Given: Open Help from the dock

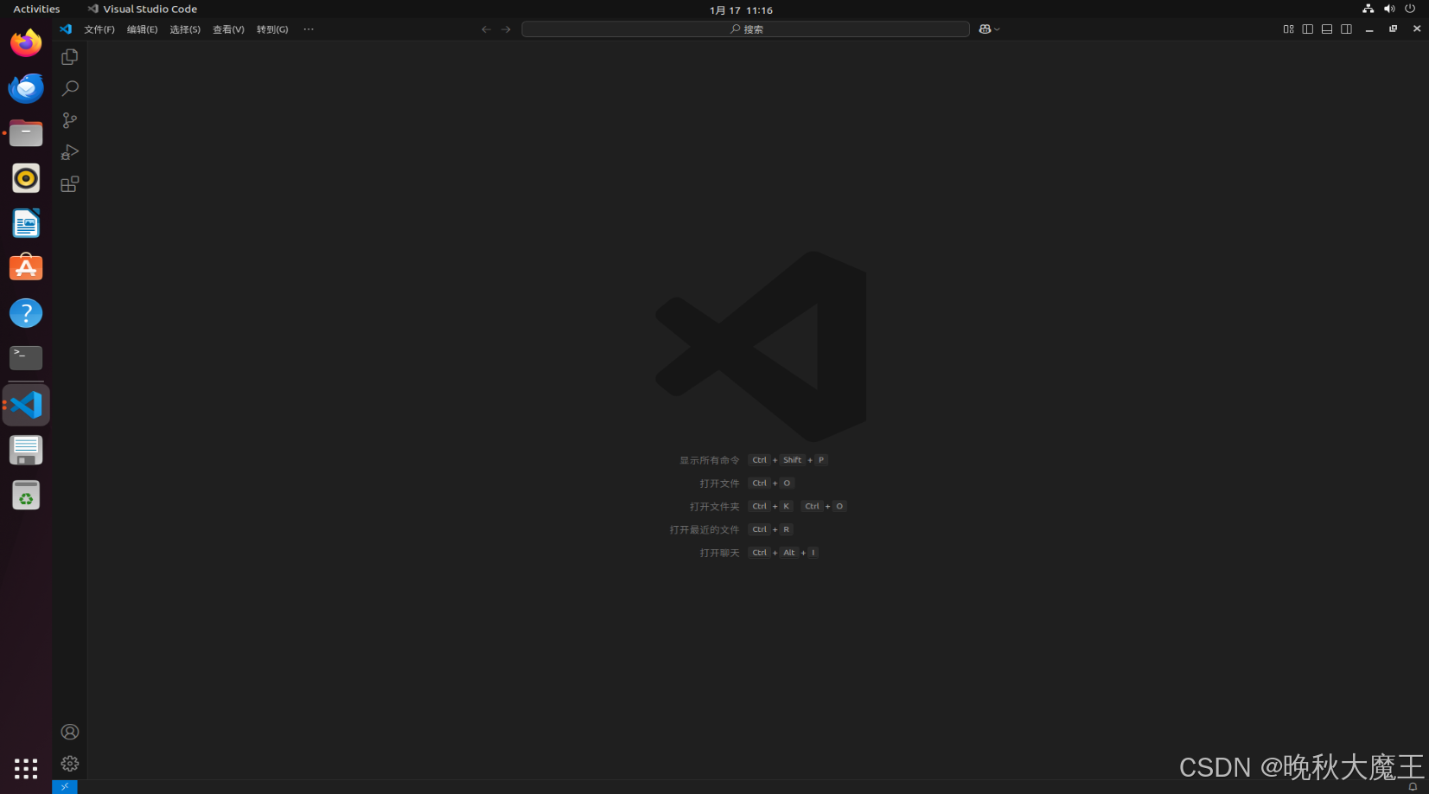Looking at the screenshot, I should point(26,313).
